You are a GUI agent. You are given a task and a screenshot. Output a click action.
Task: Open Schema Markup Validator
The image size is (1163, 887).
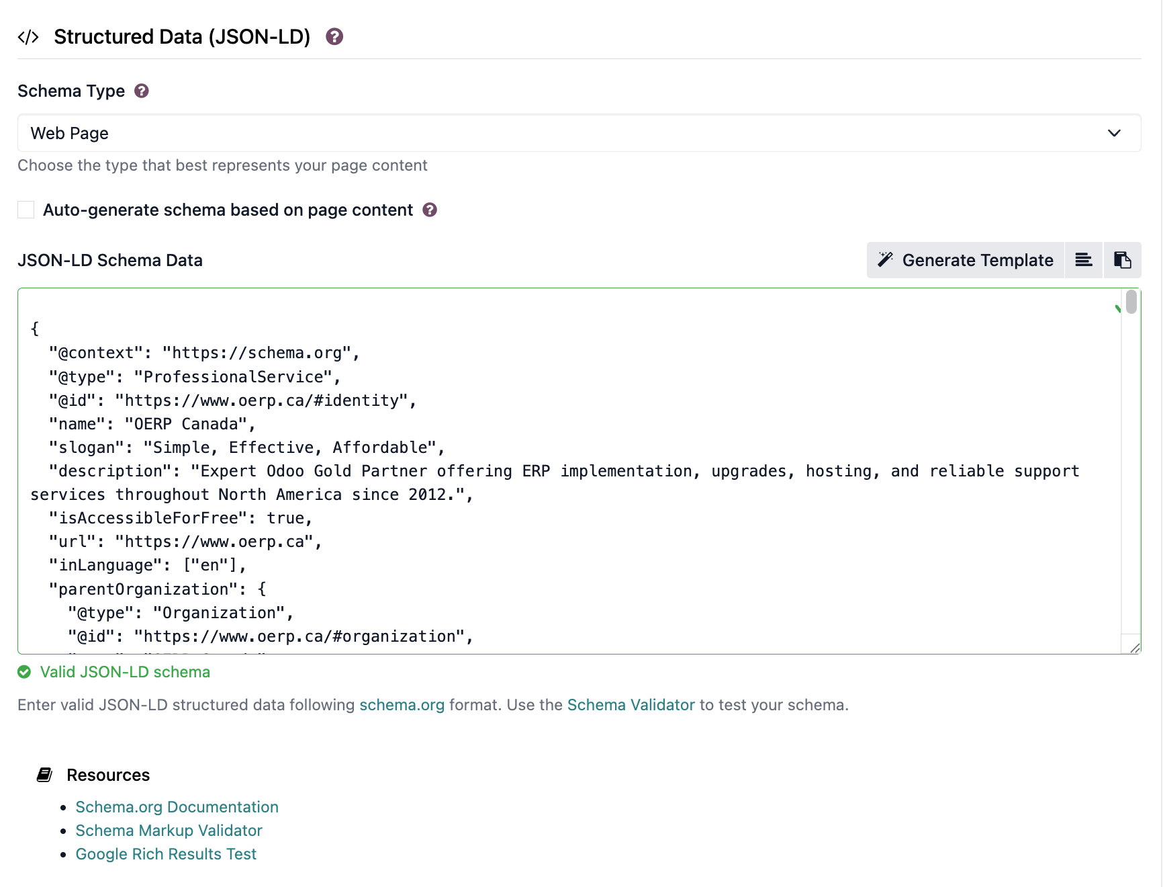point(169,831)
